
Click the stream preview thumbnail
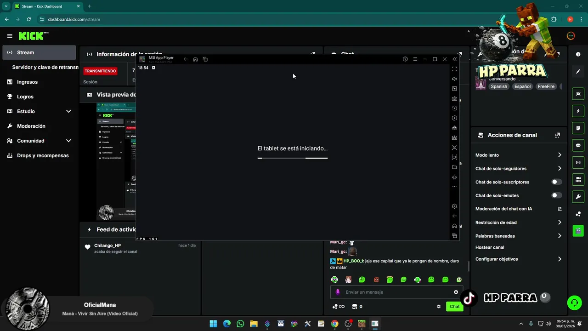tap(116, 161)
